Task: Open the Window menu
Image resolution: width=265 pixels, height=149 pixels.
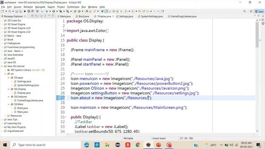Action: tap(92, 7)
